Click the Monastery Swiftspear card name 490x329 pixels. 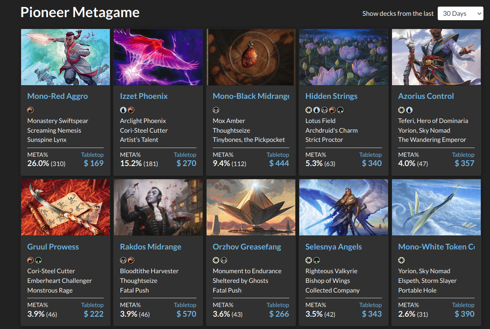coord(58,121)
